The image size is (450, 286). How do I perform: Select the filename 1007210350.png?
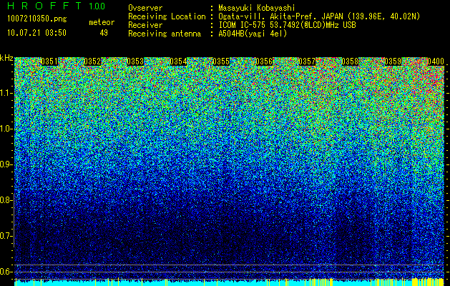[37, 19]
